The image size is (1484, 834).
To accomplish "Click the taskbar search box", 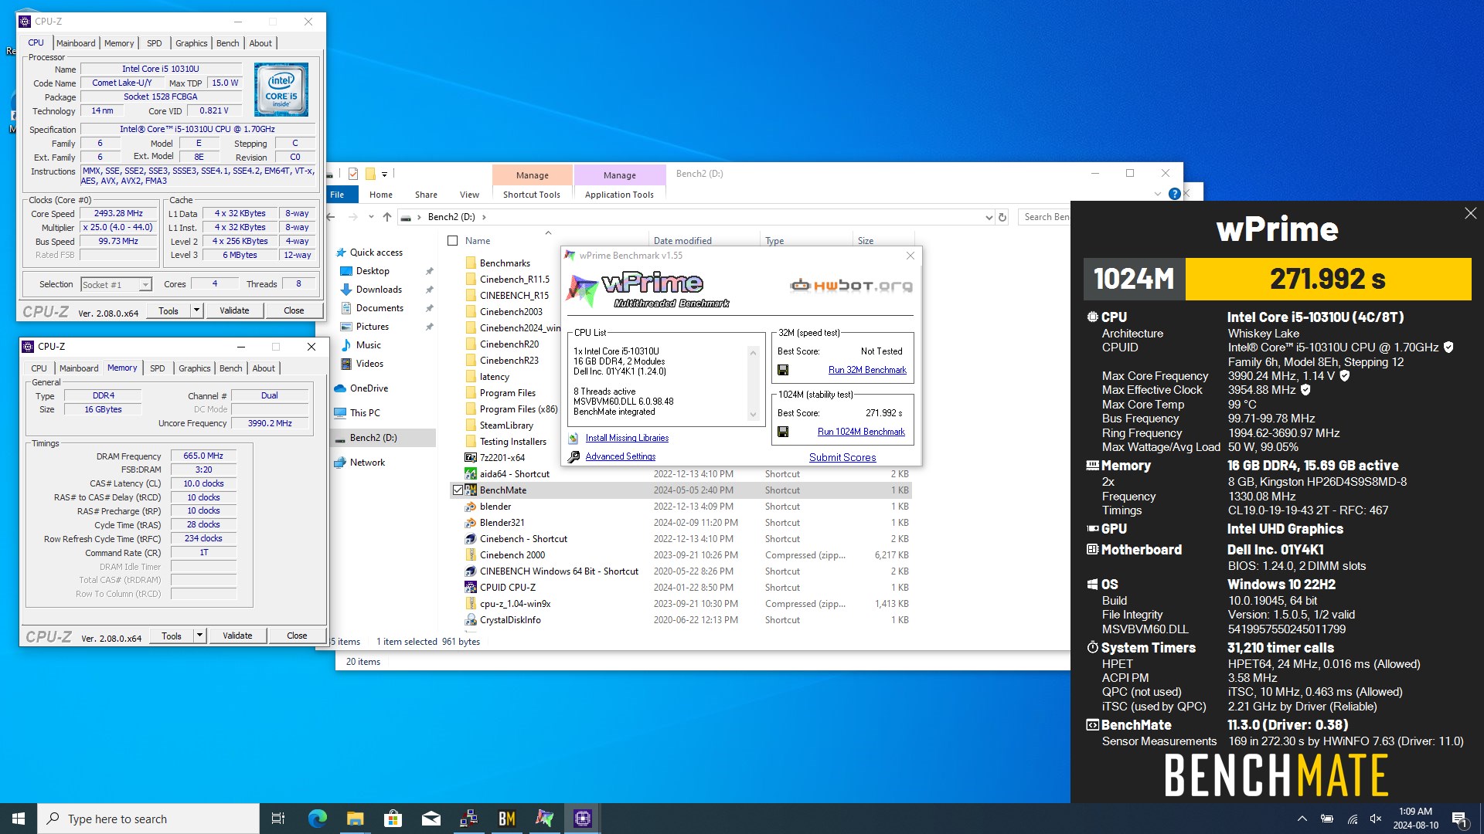I will click(x=148, y=819).
